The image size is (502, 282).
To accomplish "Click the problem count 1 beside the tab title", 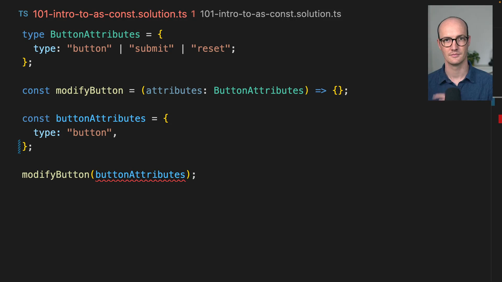I will point(193,14).
